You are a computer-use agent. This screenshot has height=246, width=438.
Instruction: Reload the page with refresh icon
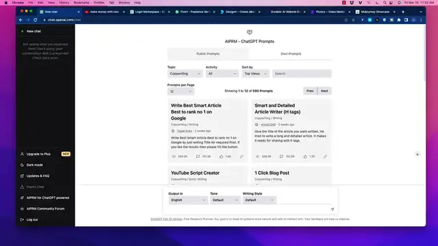(35, 20)
